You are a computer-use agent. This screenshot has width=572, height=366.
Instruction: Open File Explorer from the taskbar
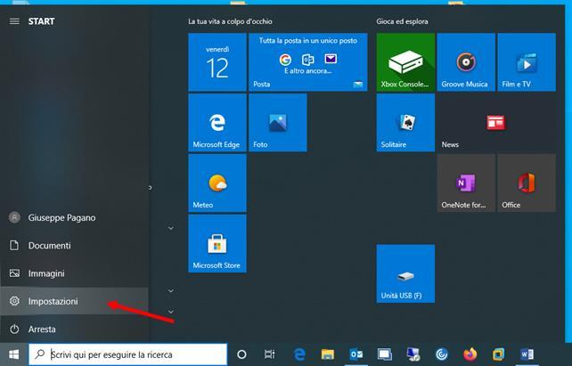coord(328,354)
